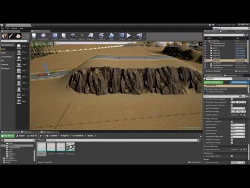The height and width of the screenshot is (188, 250).
Task: Click the Play button in the toolbar
Action: 129,37
